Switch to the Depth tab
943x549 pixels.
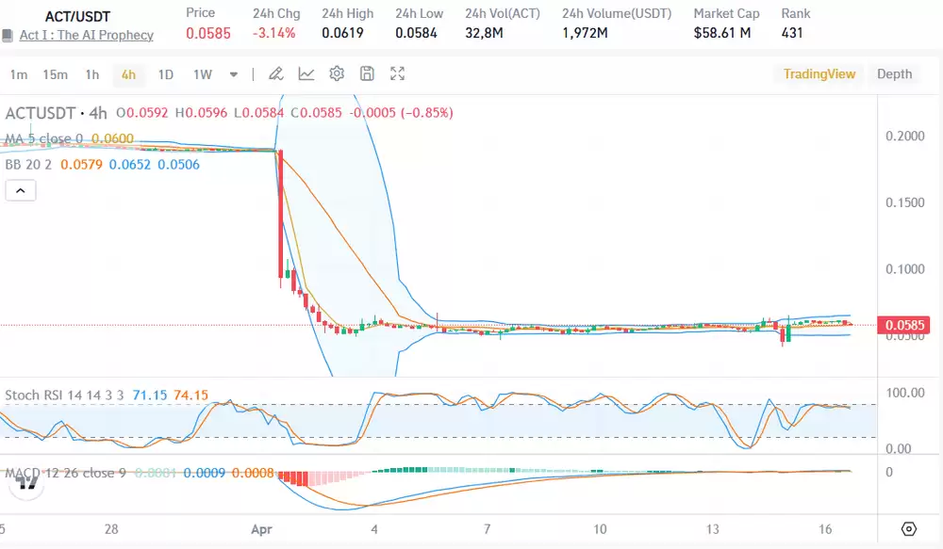[894, 73]
